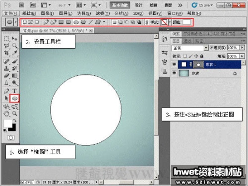The width and height of the screenshot is (248, 186).
Task: Open the 文件(F) menu
Action: (10, 13)
